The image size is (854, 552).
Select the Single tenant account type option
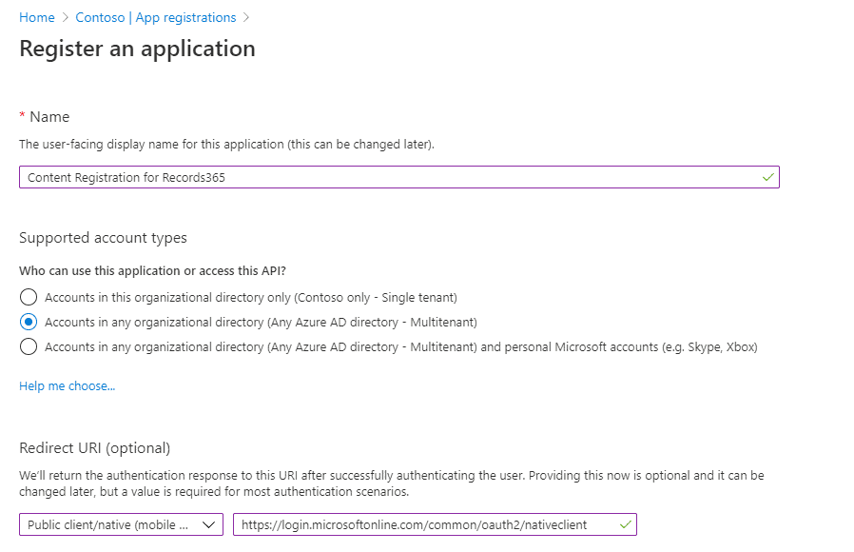[x=29, y=297]
